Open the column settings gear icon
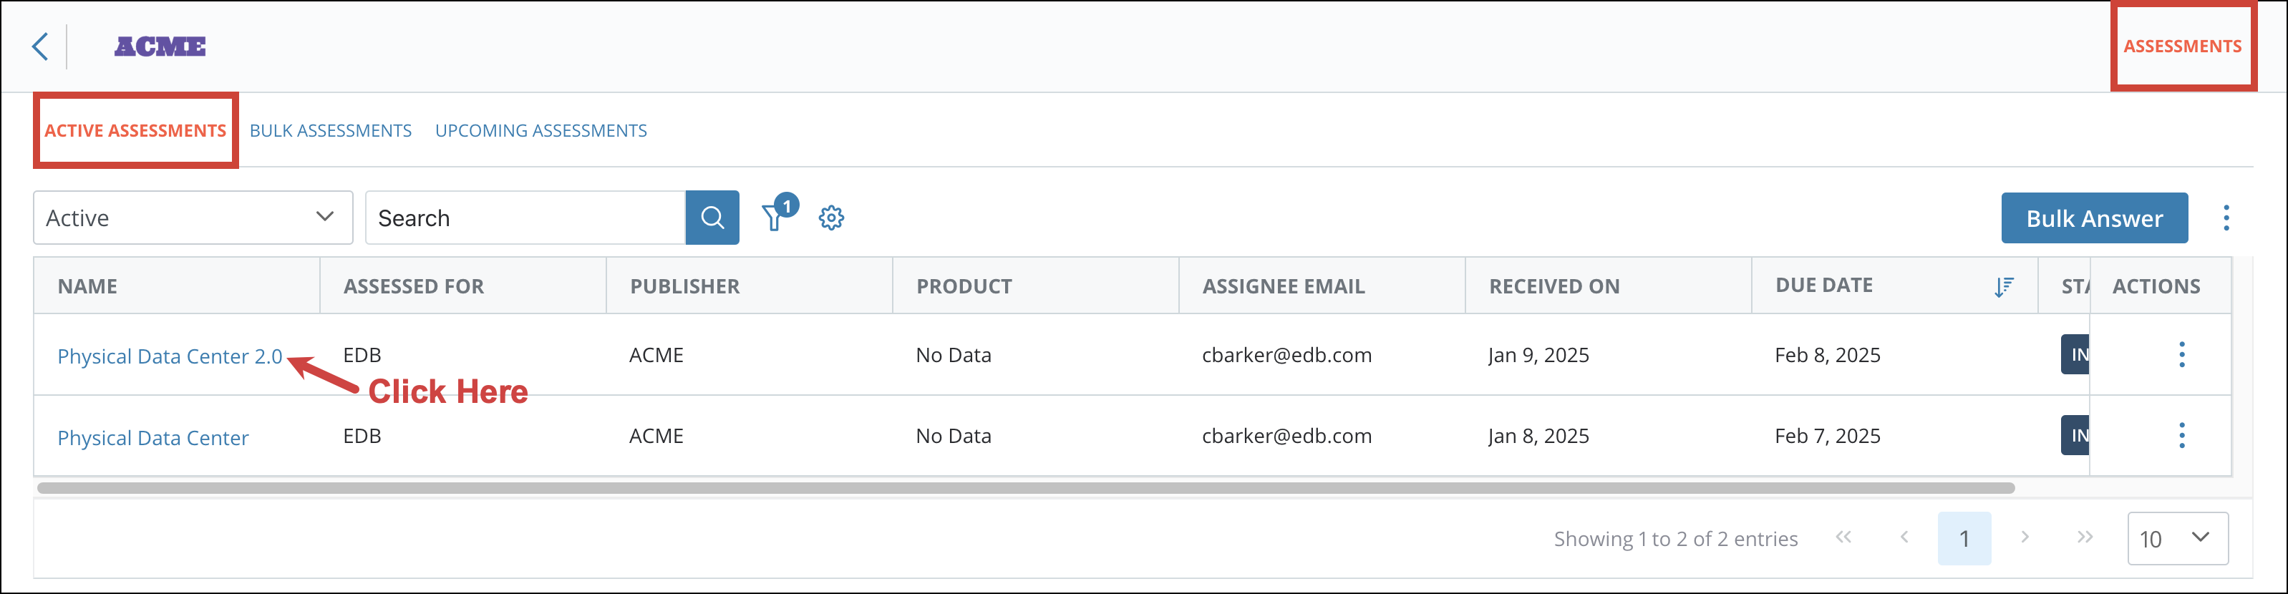 [831, 218]
